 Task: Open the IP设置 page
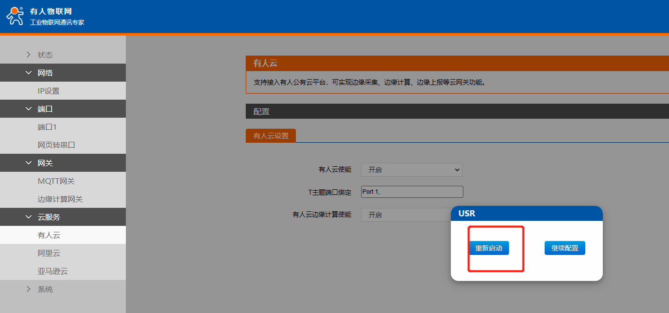click(49, 91)
